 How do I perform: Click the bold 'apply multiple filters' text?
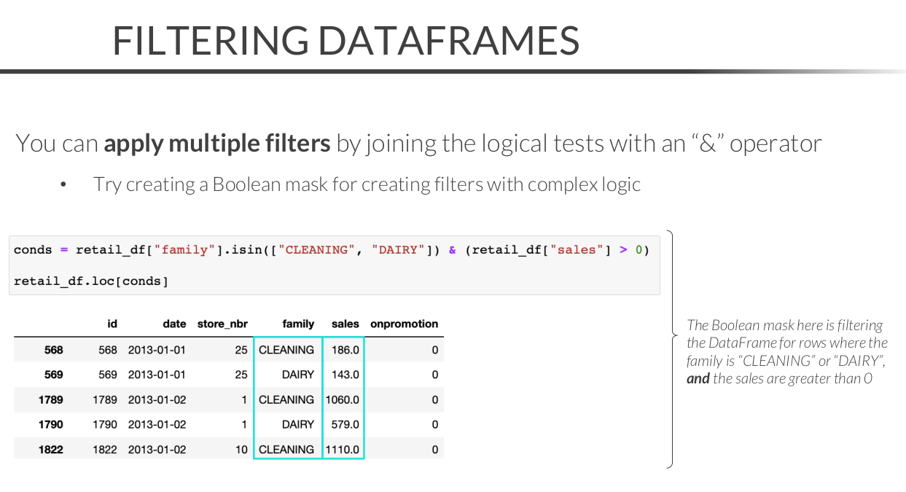point(216,143)
